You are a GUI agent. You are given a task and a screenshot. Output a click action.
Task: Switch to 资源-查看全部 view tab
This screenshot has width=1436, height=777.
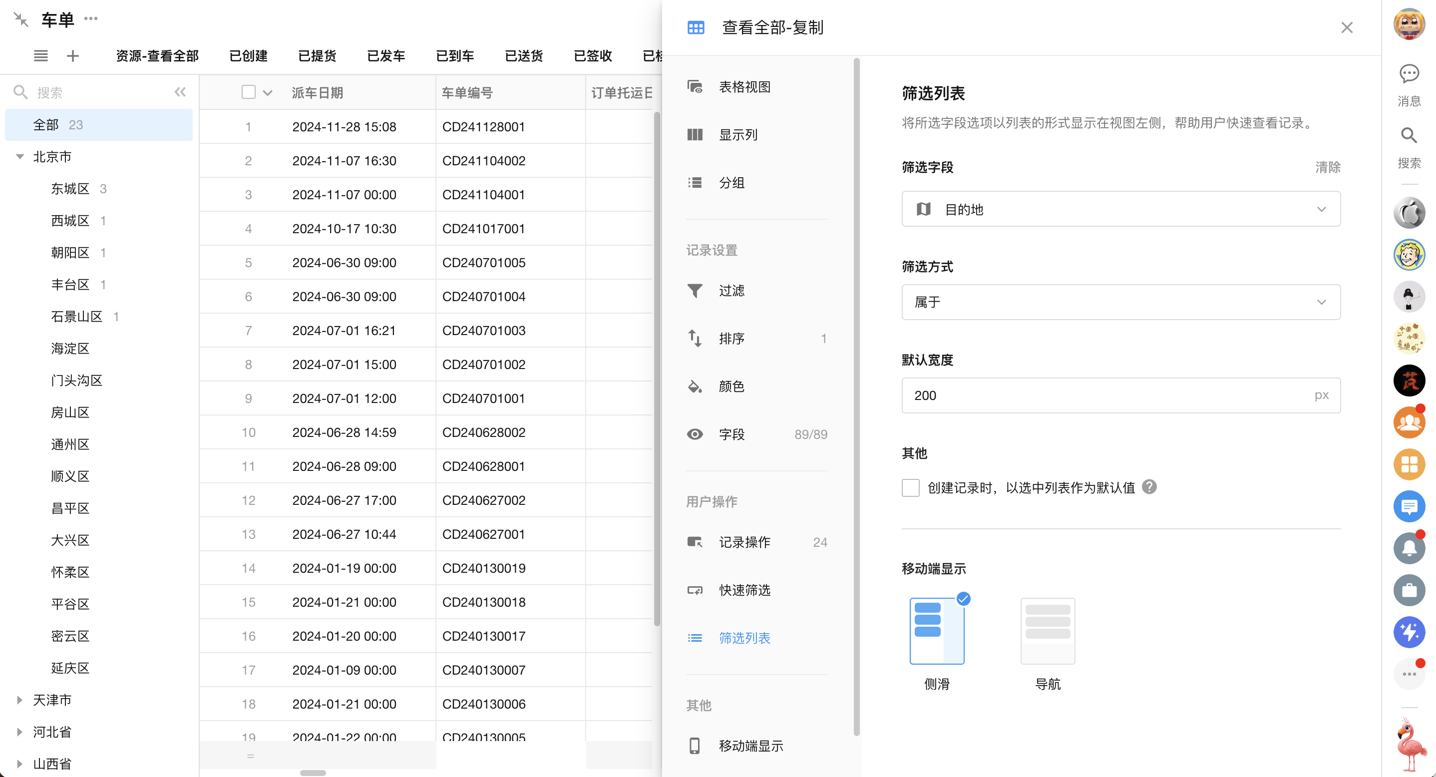click(x=158, y=56)
